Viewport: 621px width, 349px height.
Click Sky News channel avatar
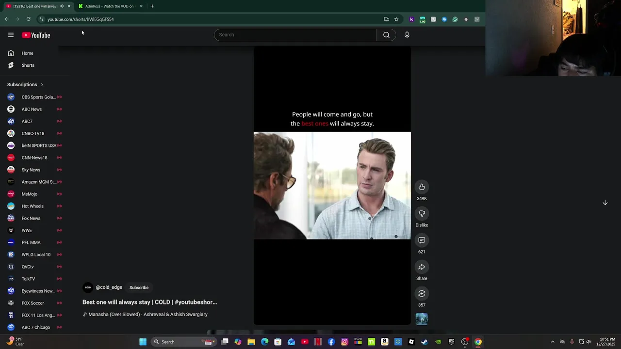[11, 170]
